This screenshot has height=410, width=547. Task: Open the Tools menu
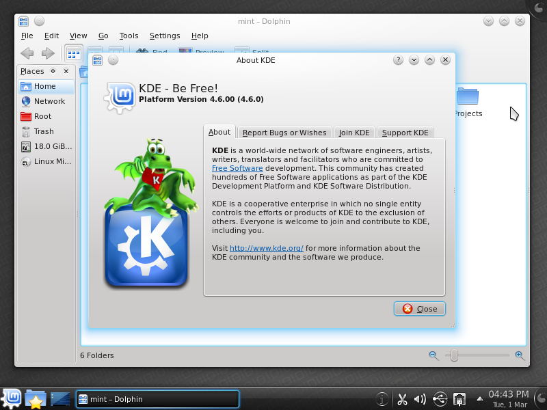pyautogui.click(x=129, y=36)
